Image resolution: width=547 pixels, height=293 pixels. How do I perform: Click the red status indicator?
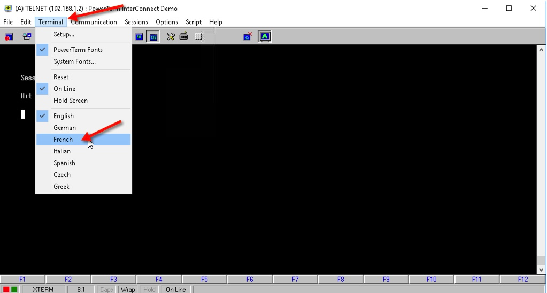(6, 289)
